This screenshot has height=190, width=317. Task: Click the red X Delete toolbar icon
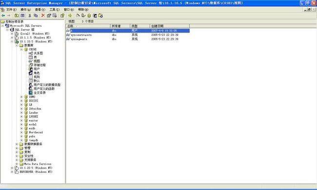(43, 16)
